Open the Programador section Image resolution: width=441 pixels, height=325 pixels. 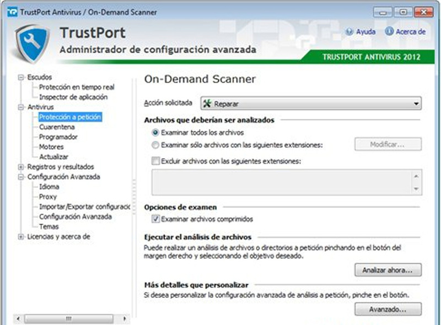click(x=58, y=137)
